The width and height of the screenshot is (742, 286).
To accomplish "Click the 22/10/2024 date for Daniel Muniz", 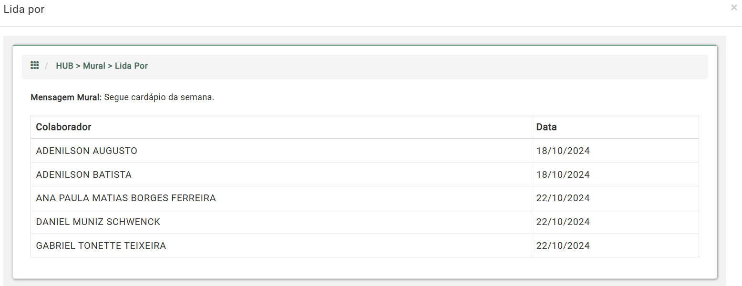I will coord(563,222).
